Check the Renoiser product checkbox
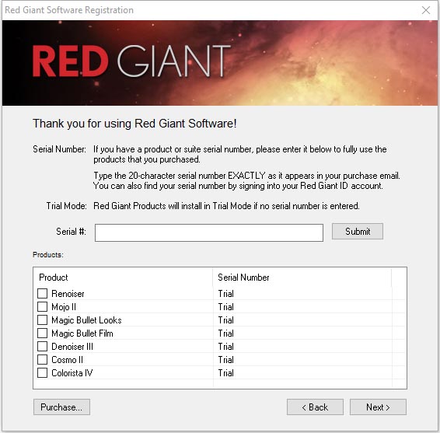The width and height of the screenshot is (440, 433). point(43,294)
